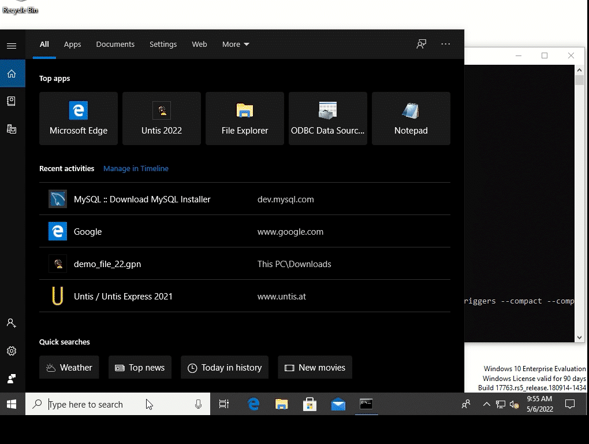The width and height of the screenshot is (589, 444).
Task: Open Microsoft Store from taskbar
Action: (x=310, y=405)
